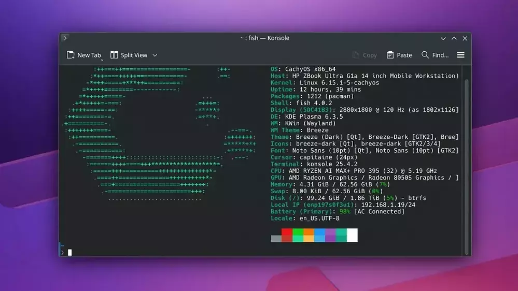Screen dimensions: 518x291
Task: Click '1212 (pacman)' packages value
Action: (330, 96)
